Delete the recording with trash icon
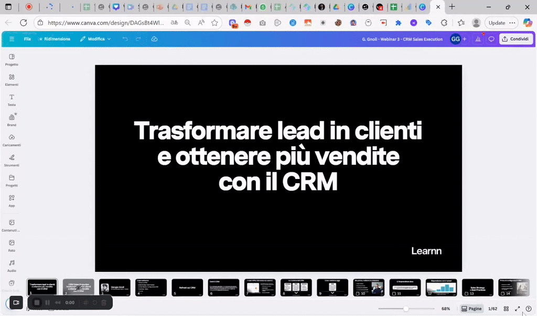 [104, 303]
